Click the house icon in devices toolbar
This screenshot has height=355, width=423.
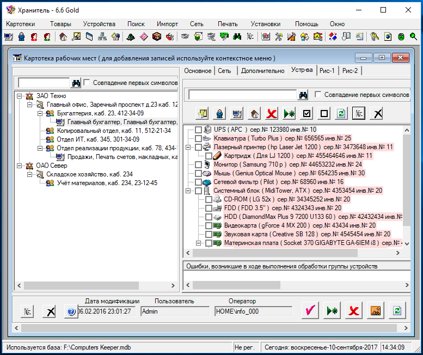(x=254, y=113)
